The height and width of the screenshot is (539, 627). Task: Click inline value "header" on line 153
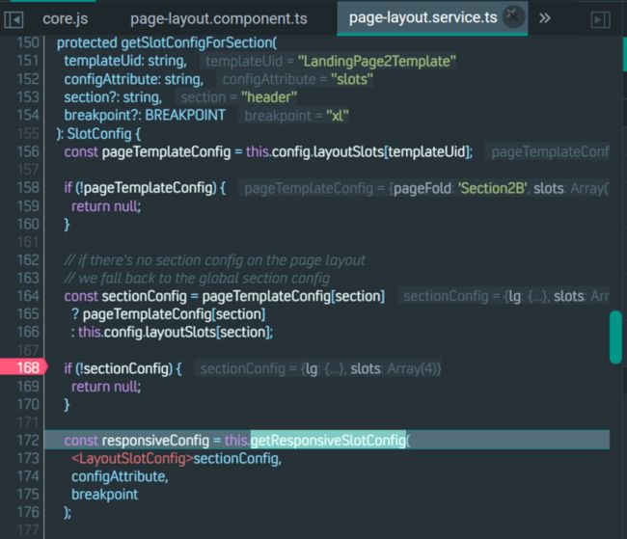(269, 97)
